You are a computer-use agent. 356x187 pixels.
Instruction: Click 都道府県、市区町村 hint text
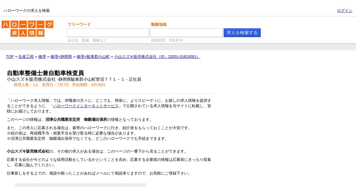[x=167, y=40]
